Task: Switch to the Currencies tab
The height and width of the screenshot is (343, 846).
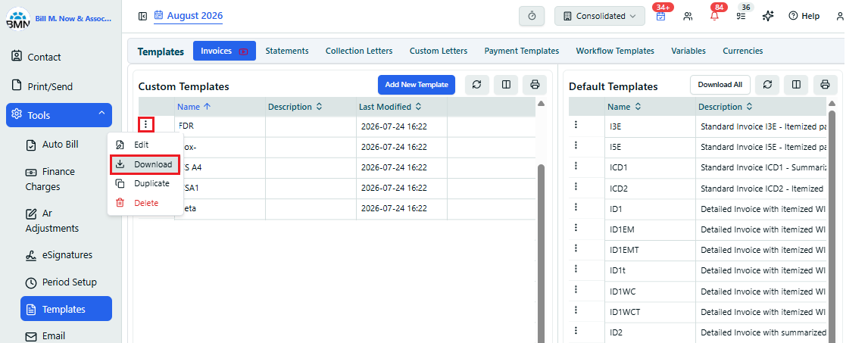Action: (x=743, y=51)
